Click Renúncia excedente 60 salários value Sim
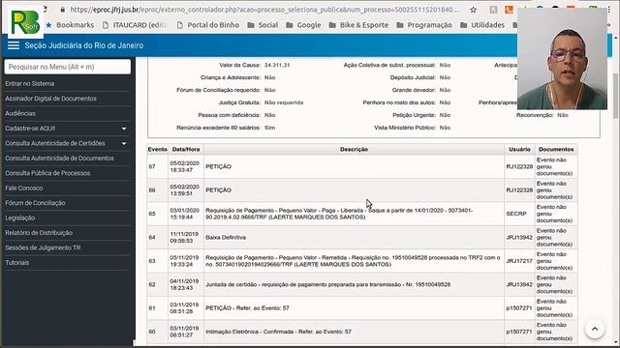 (269, 128)
